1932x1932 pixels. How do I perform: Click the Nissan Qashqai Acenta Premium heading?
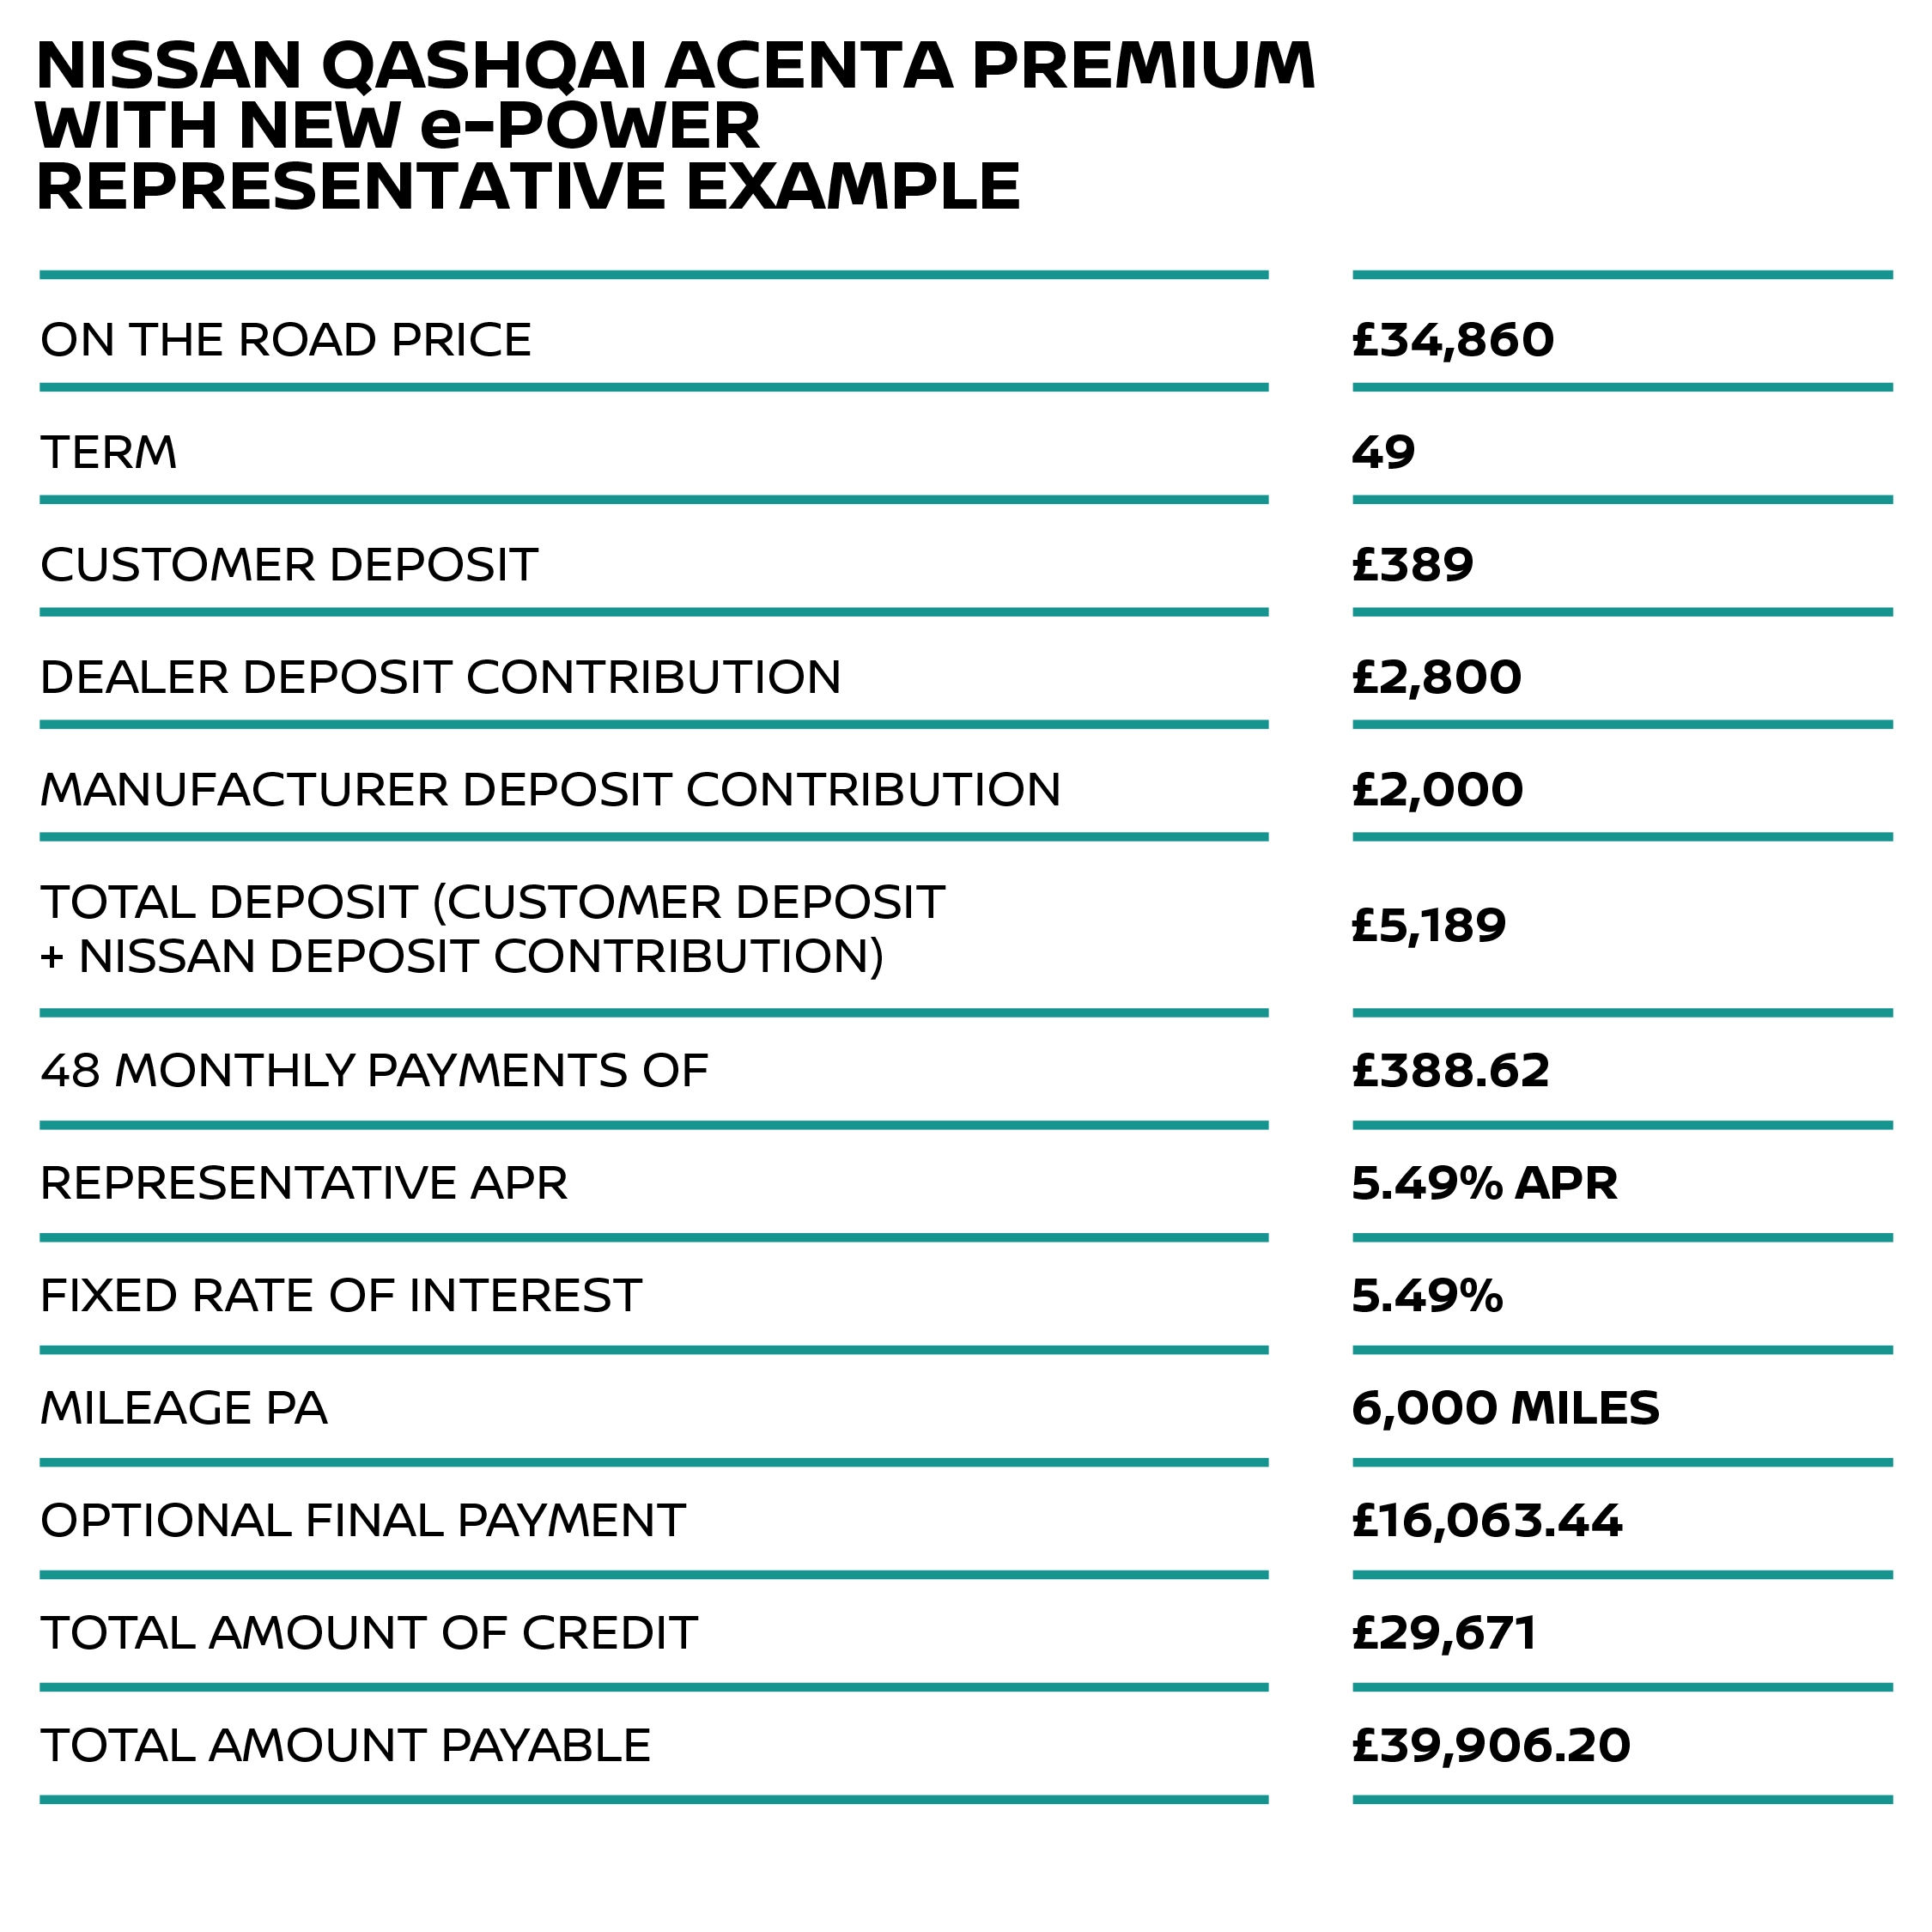675,125
